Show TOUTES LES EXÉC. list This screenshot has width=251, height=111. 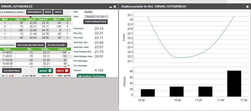tap(56, 45)
